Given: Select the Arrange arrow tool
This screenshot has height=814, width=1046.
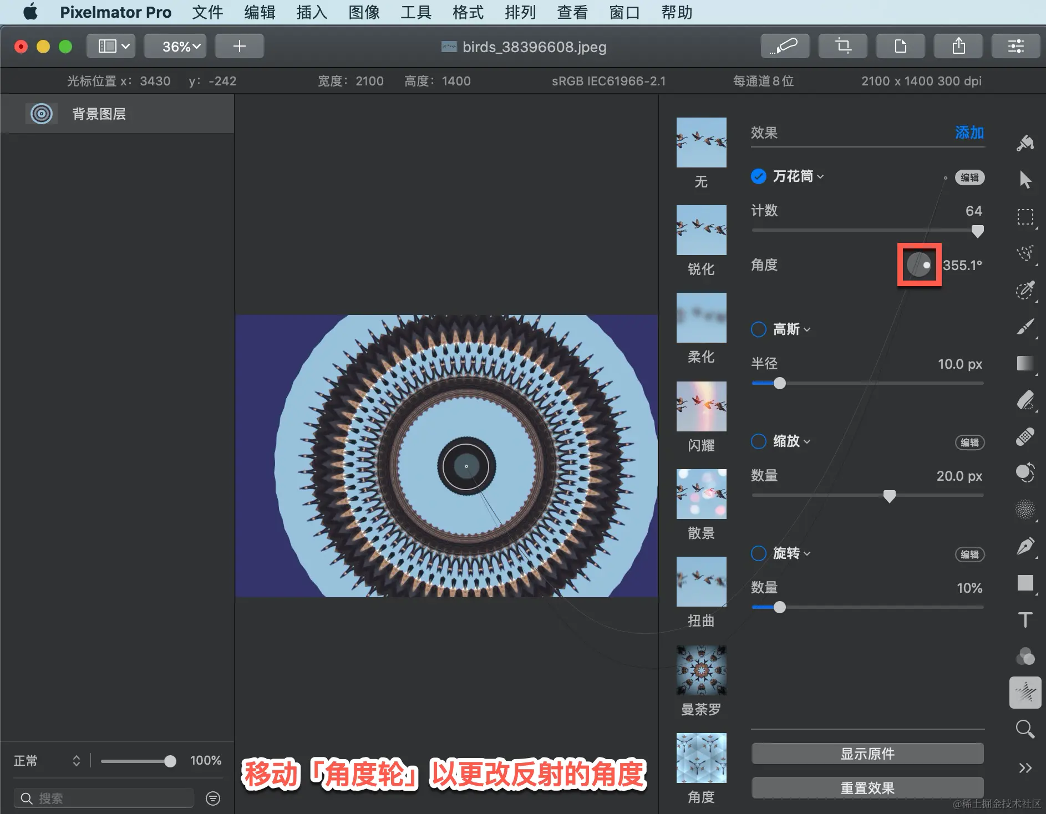Looking at the screenshot, I should [x=1025, y=180].
